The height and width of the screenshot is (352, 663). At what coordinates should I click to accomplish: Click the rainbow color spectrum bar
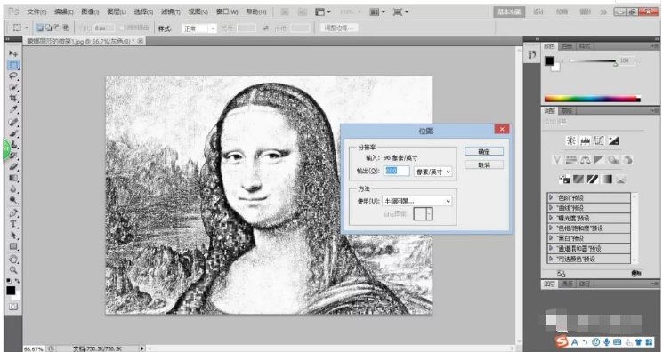click(592, 99)
